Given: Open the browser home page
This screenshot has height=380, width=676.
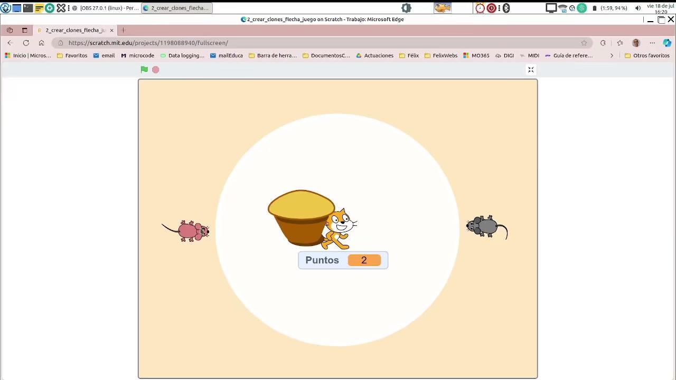Looking at the screenshot, I should [x=41, y=43].
